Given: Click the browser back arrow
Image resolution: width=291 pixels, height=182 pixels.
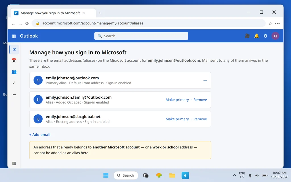Looking at the screenshot, I should pyautogui.click(x=13, y=24).
